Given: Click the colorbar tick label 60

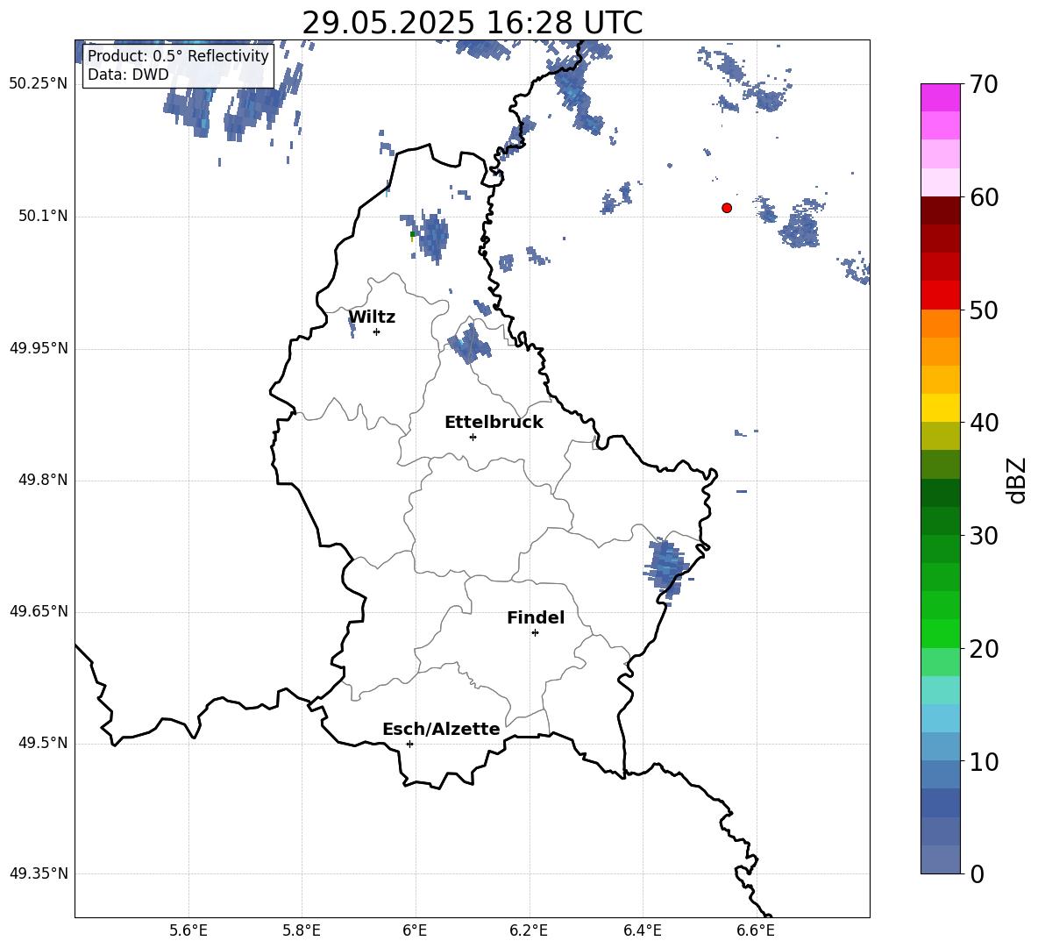Looking at the screenshot, I should click(x=985, y=197).
